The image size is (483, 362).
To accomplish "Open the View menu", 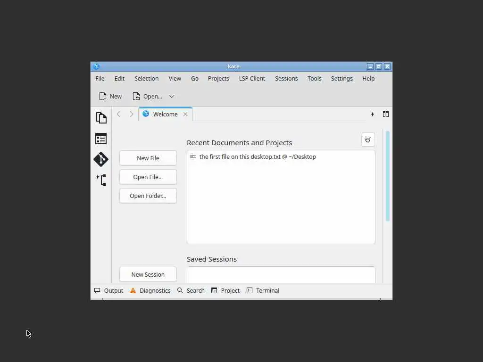I will click(x=175, y=79).
